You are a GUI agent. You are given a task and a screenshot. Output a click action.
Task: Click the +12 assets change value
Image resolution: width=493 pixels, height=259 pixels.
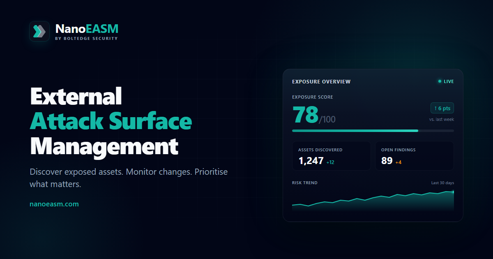click(x=330, y=162)
